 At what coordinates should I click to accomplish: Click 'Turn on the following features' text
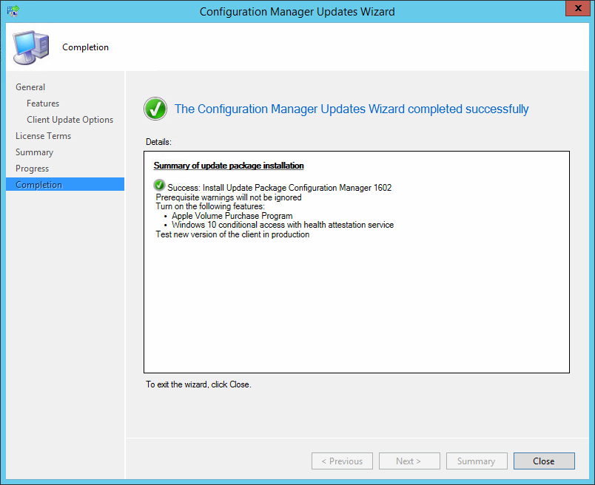[210, 206]
